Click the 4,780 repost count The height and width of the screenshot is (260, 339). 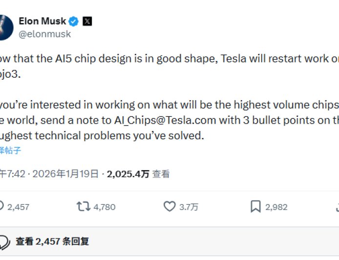(x=104, y=207)
